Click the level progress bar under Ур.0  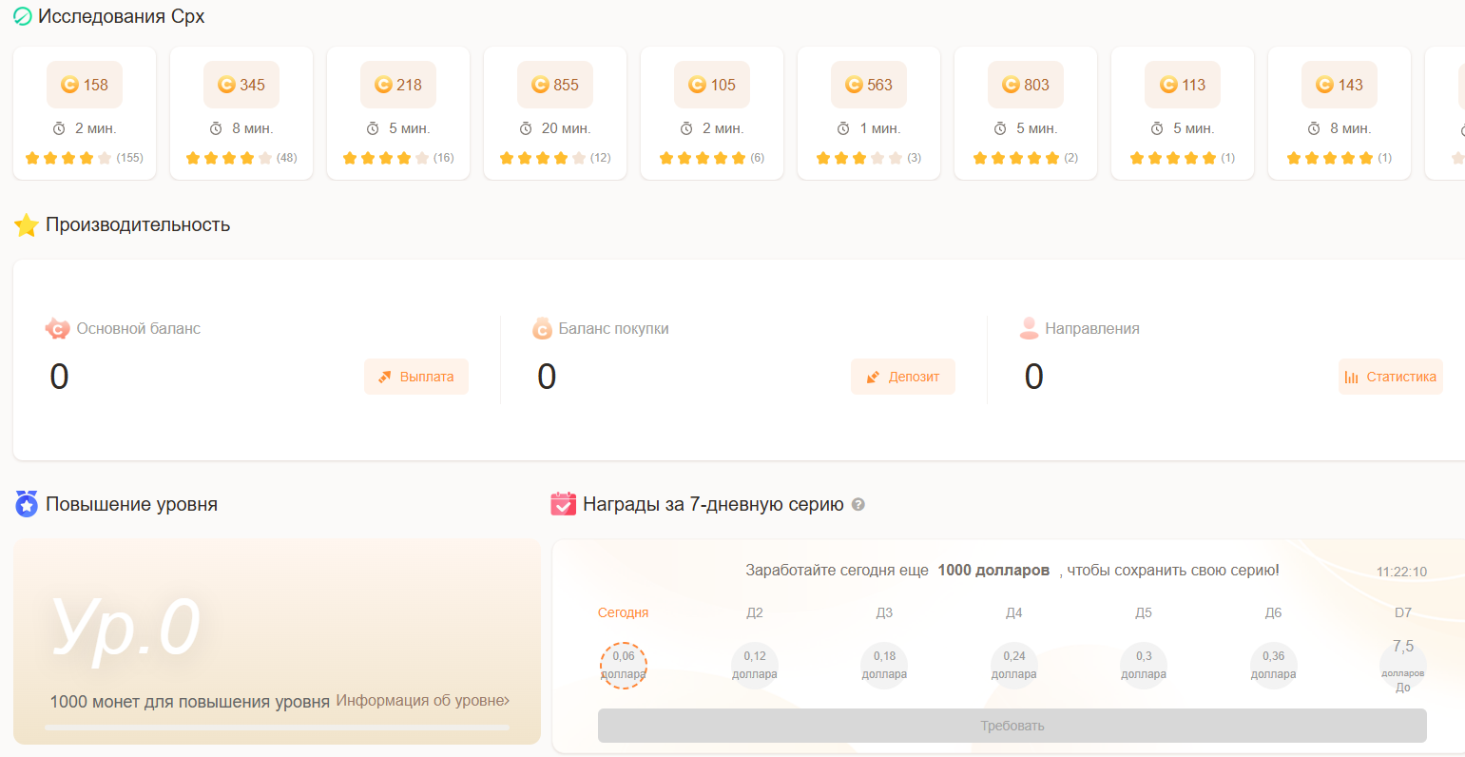[x=277, y=728]
